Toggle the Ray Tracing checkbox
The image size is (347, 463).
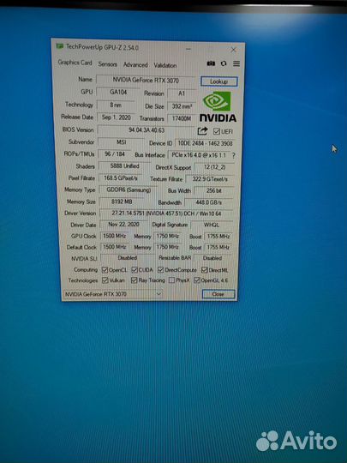(x=135, y=280)
